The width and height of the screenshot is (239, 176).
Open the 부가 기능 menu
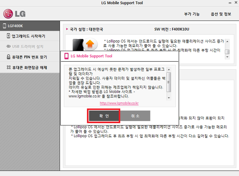192,14
